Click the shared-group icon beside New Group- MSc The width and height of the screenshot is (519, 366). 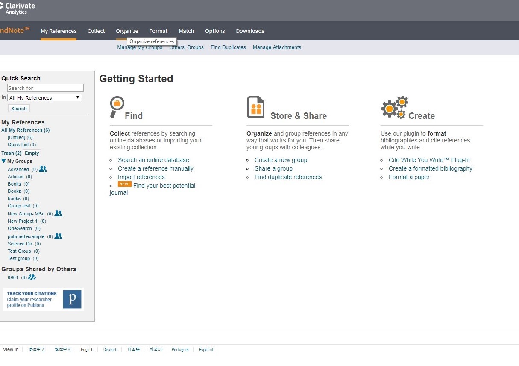(x=58, y=213)
